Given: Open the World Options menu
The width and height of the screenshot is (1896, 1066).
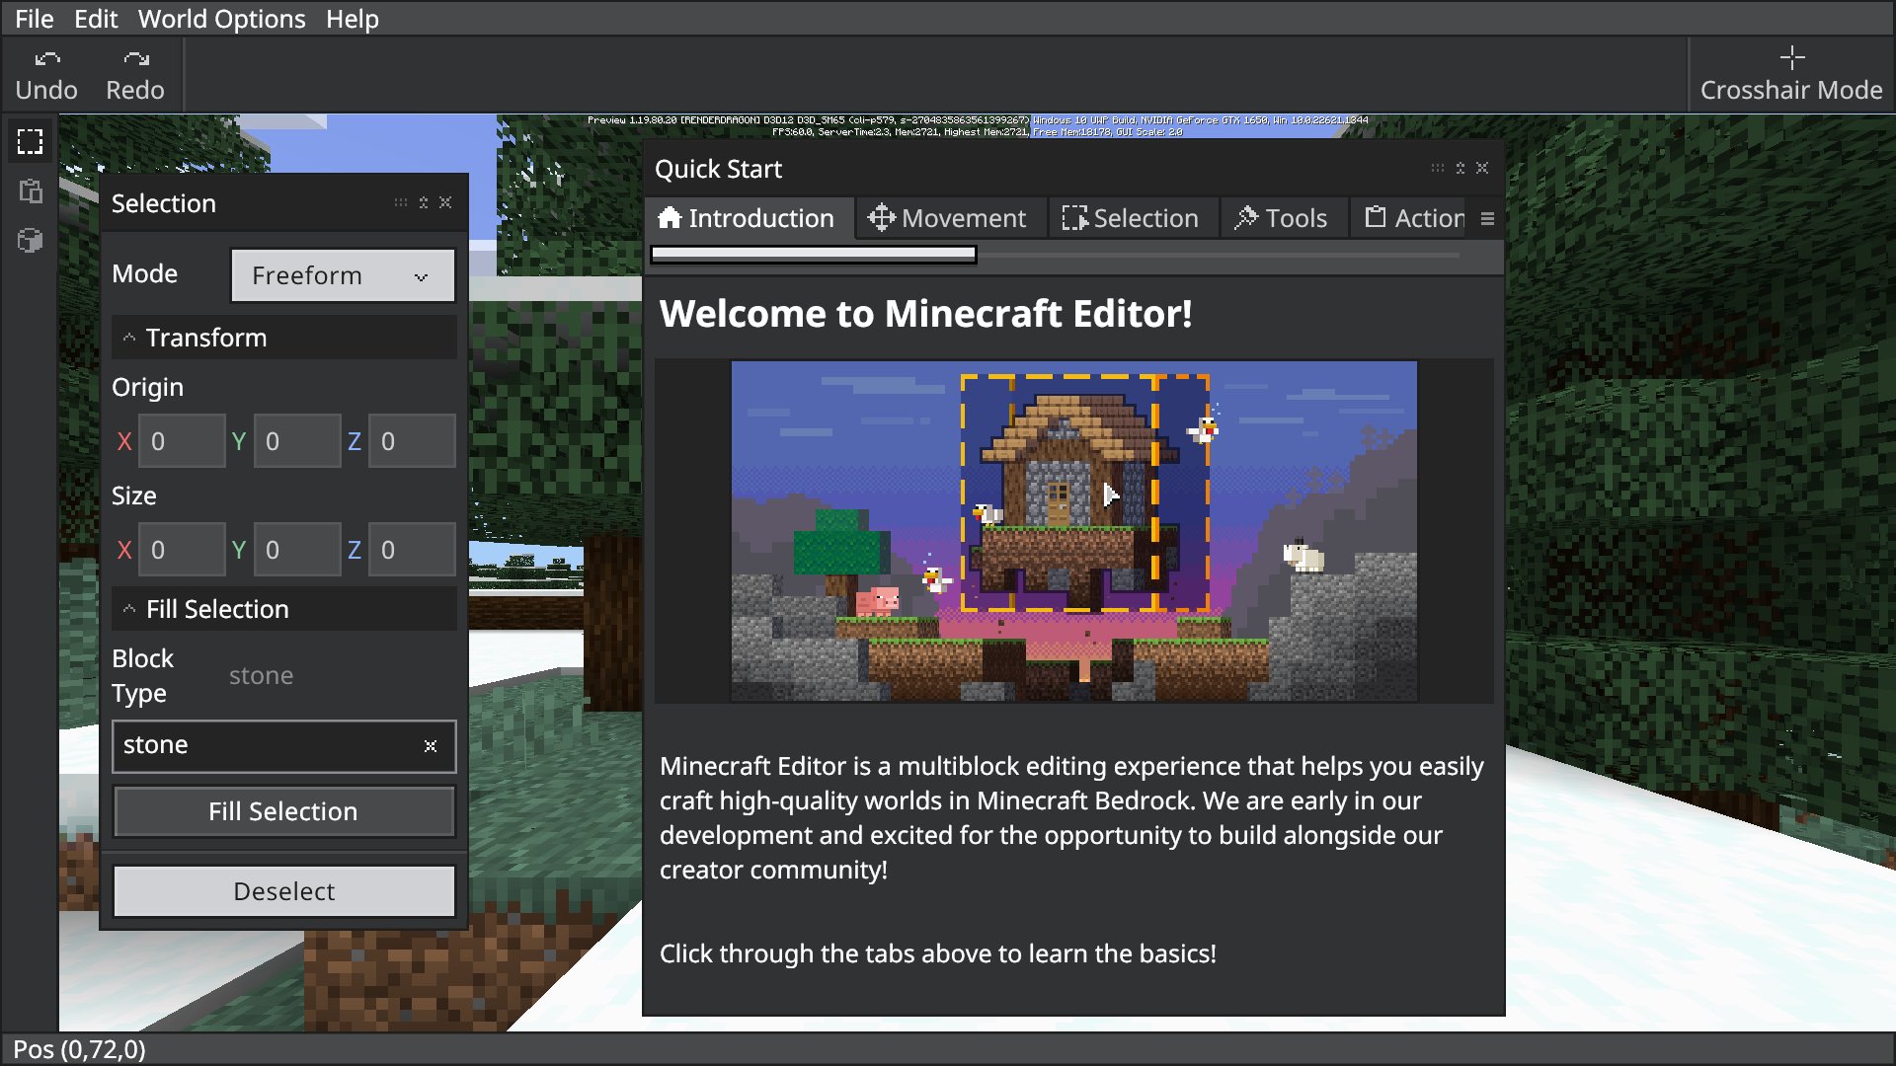Looking at the screenshot, I should pos(221,20).
